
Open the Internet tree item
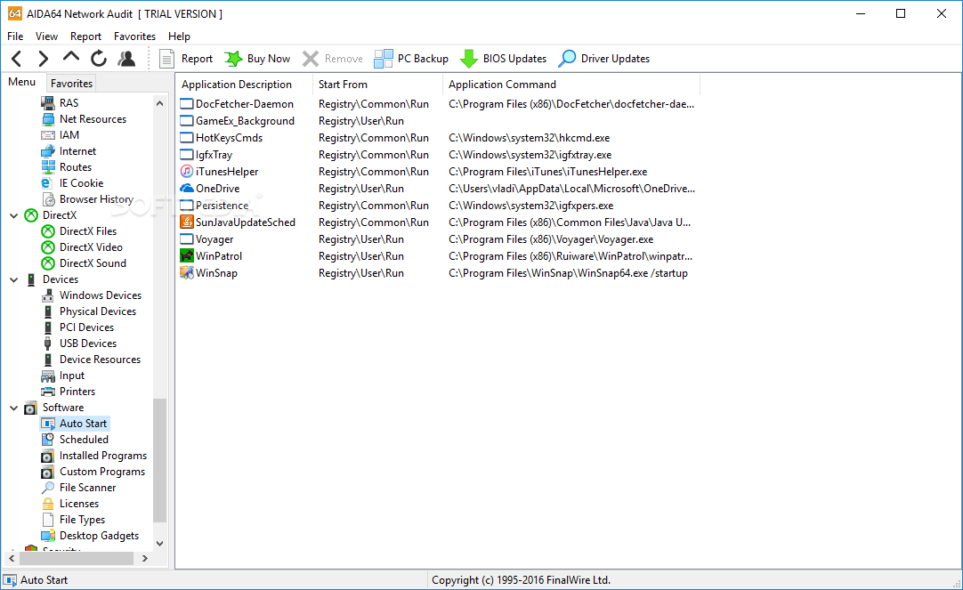pyautogui.click(x=77, y=151)
